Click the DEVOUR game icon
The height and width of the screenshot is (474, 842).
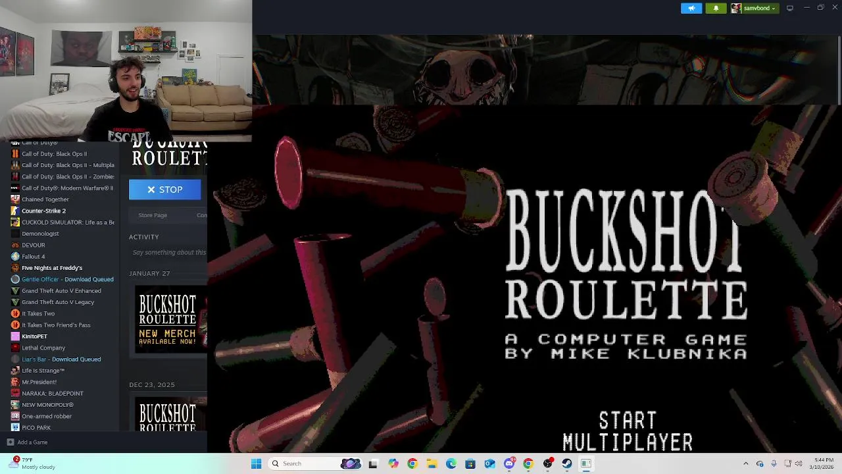click(15, 245)
